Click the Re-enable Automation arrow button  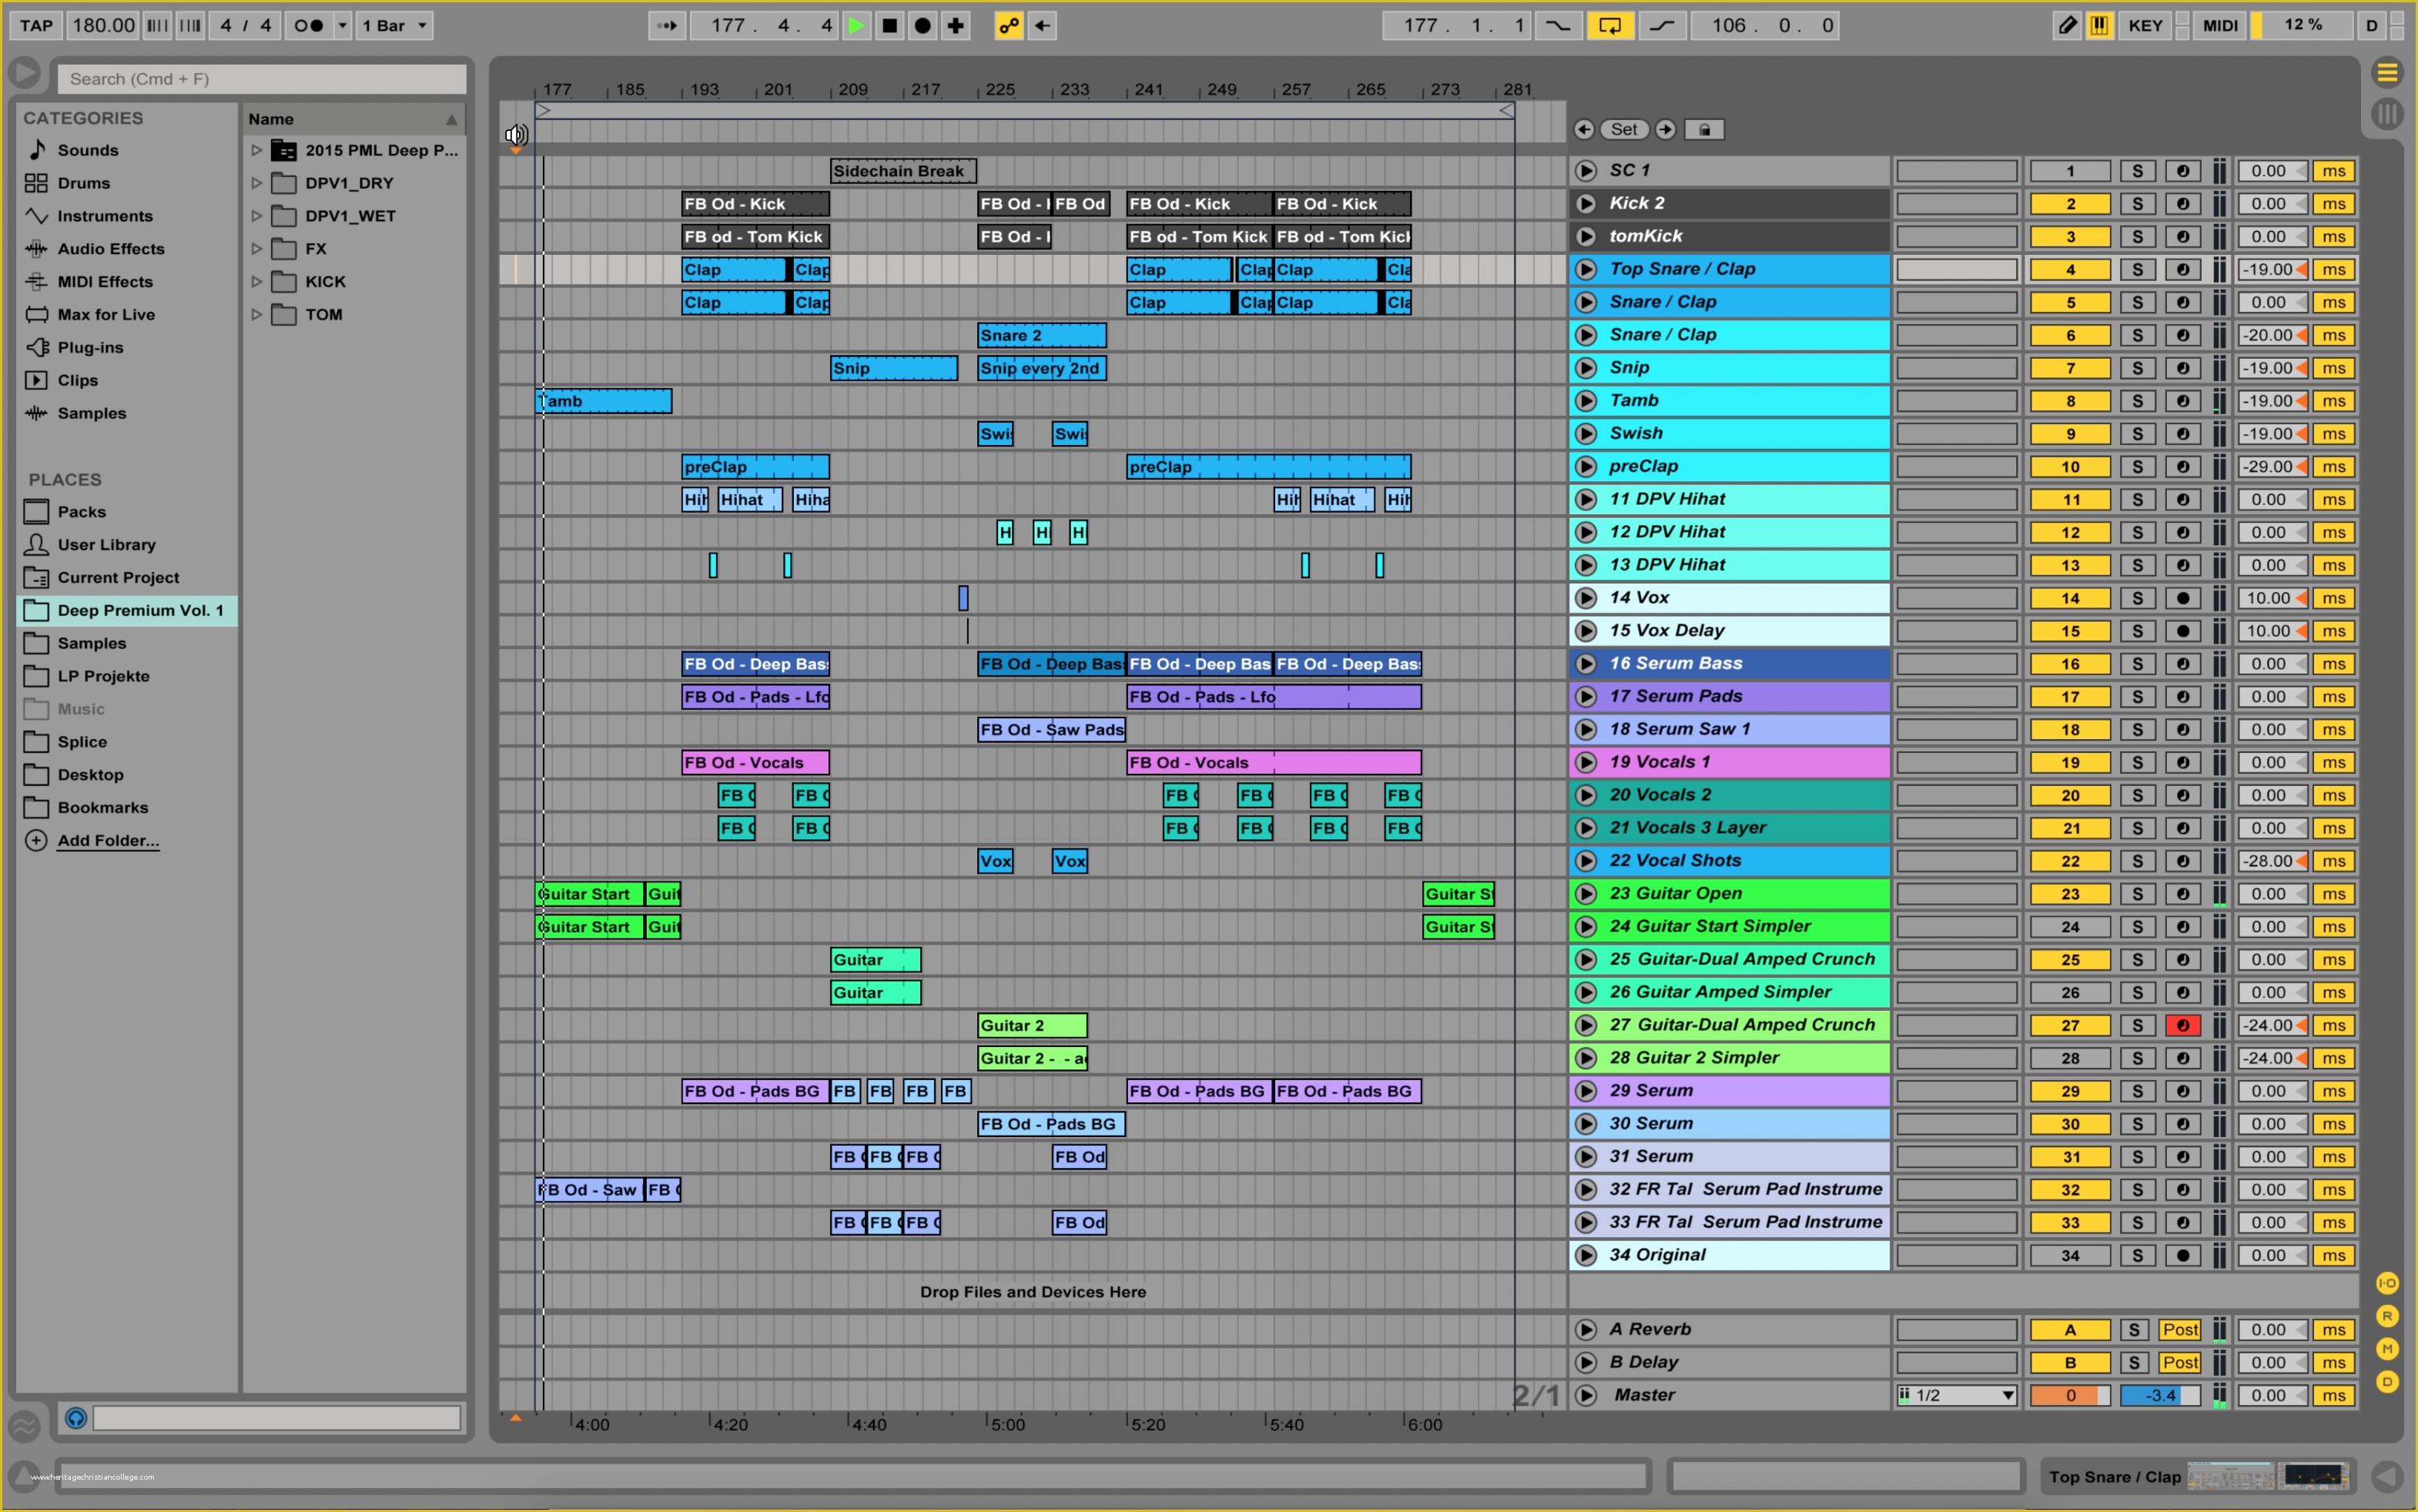click(1042, 26)
